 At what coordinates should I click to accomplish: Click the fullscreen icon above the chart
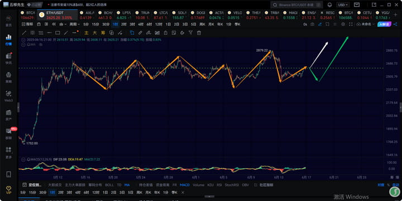tap(351, 24)
